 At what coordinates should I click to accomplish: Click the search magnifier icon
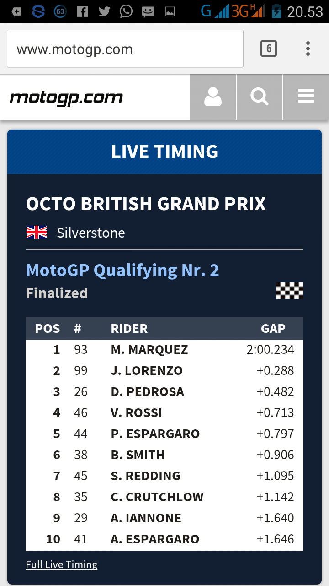(260, 97)
